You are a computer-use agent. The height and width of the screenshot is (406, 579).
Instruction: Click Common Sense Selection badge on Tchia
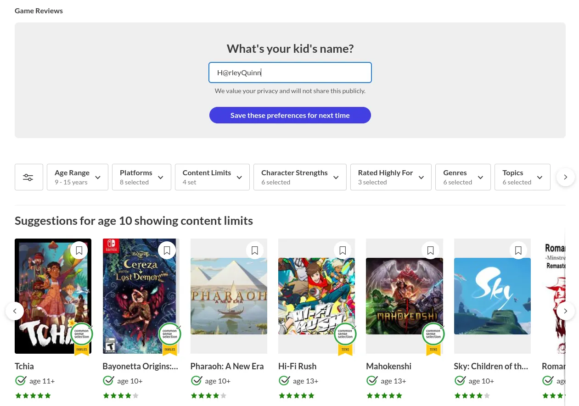coord(82,339)
